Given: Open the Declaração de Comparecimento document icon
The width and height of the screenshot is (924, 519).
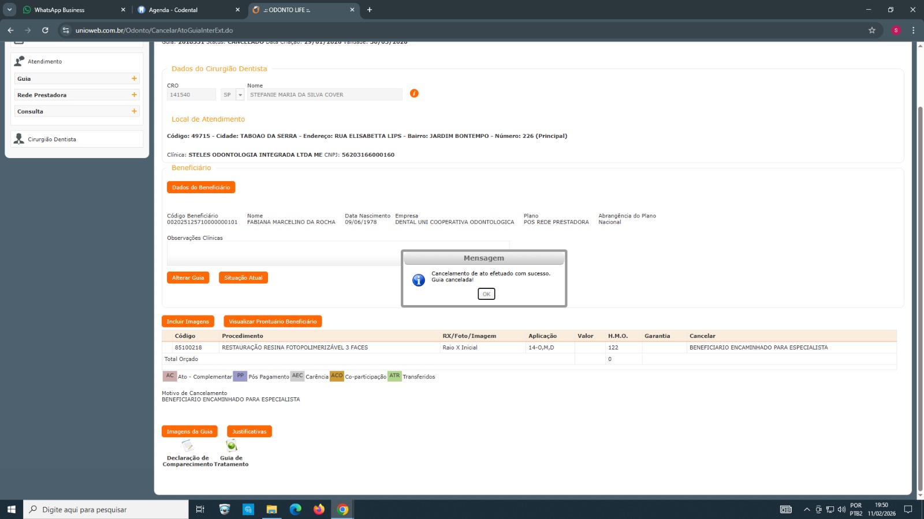Looking at the screenshot, I should pos(188,446).
